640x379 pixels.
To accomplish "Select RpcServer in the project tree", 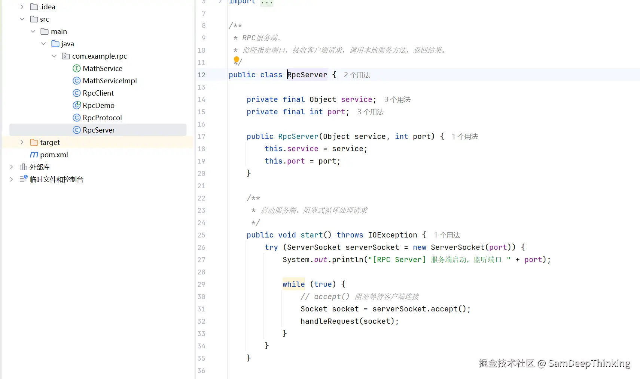I will 98,130.
